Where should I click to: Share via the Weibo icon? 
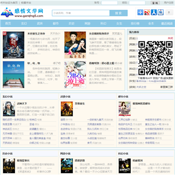147,12
